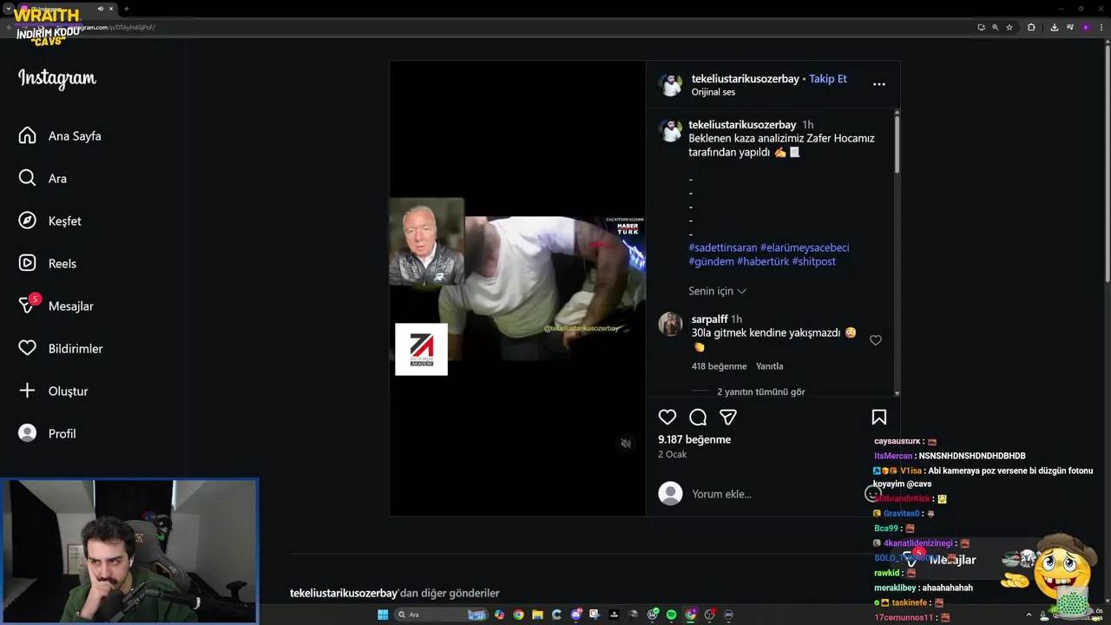This screenshot has width=1111, height=625.
Task: Click the taskbar search box
Action: tap(441, 615)
